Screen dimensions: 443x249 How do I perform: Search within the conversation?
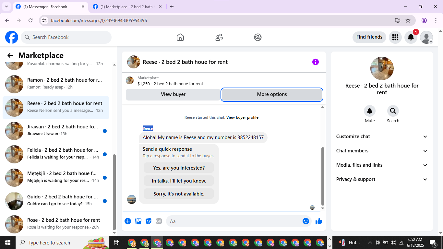point(393,111)
